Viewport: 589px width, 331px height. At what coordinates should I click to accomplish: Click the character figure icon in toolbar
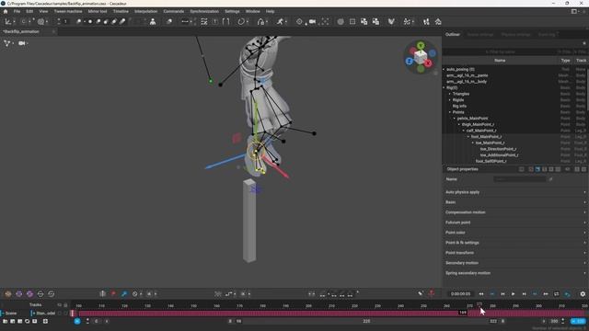point(153,22)
